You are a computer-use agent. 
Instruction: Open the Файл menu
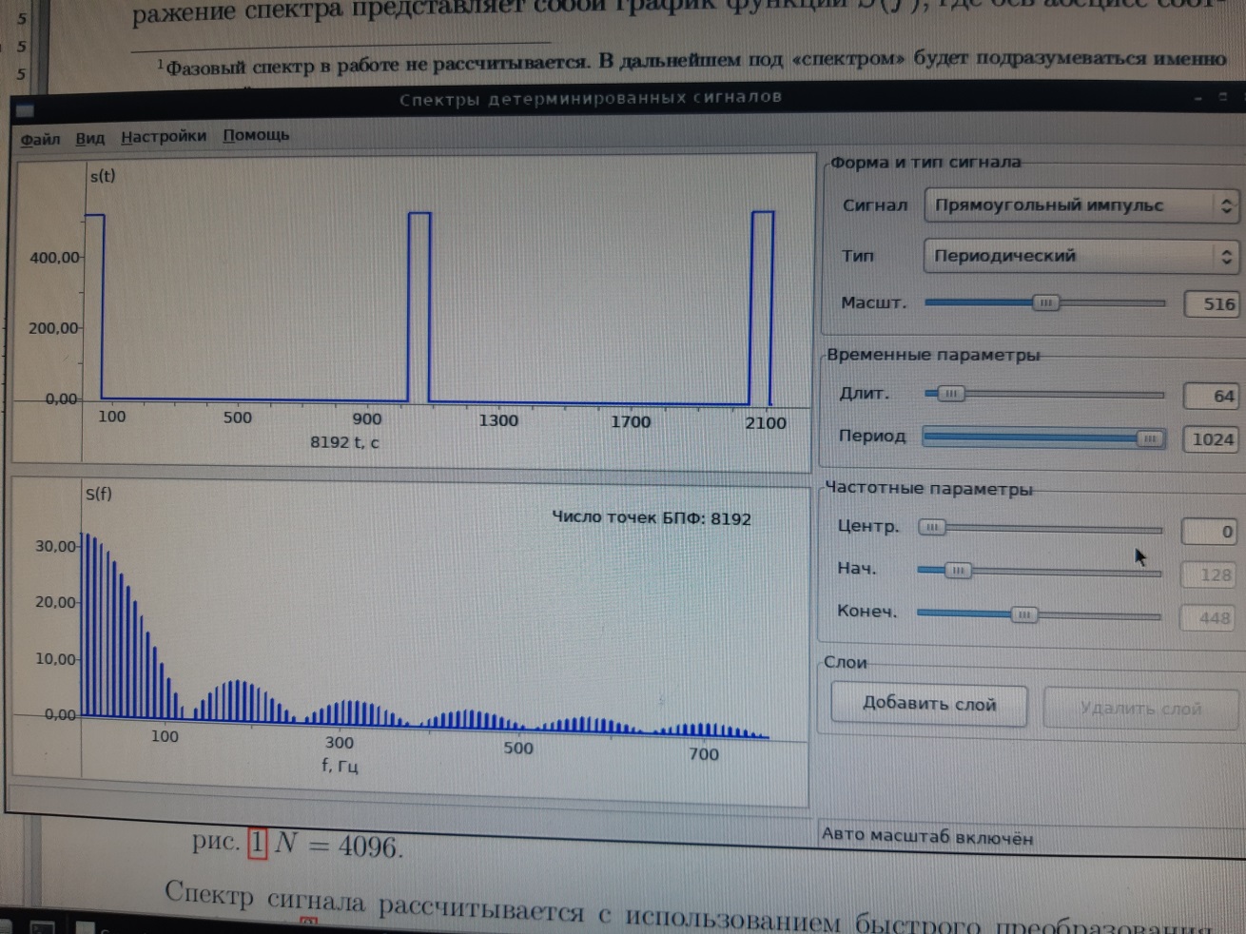(x=40, y=139)
